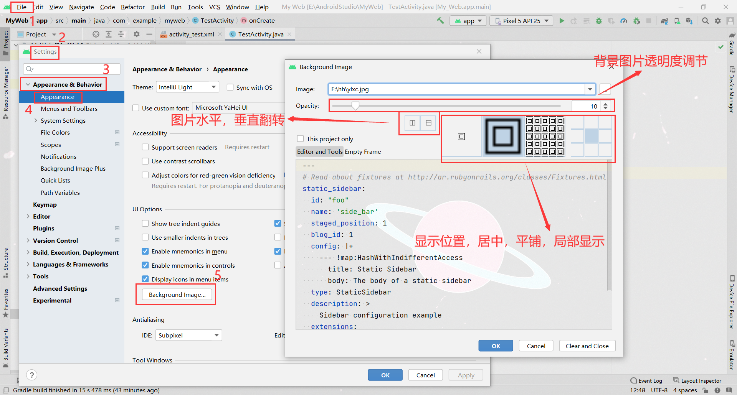The height and width of the screenshot is (395, 737).
Task: Open the File menu
Action: coord(22,7)
